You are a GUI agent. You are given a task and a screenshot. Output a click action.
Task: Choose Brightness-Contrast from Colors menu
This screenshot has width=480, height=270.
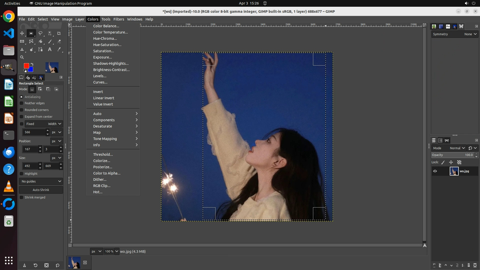point(111,70)
